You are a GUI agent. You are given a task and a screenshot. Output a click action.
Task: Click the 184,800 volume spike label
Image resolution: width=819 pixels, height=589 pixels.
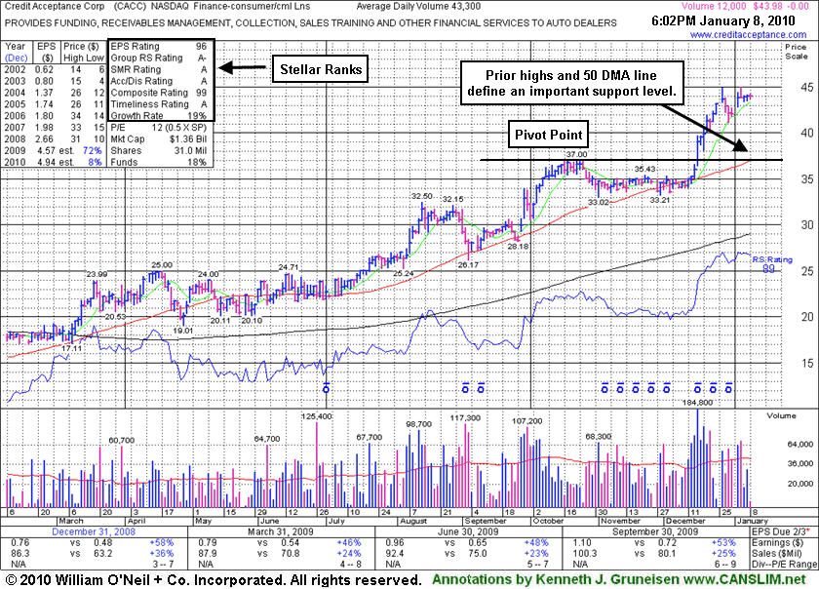point(698,403)
